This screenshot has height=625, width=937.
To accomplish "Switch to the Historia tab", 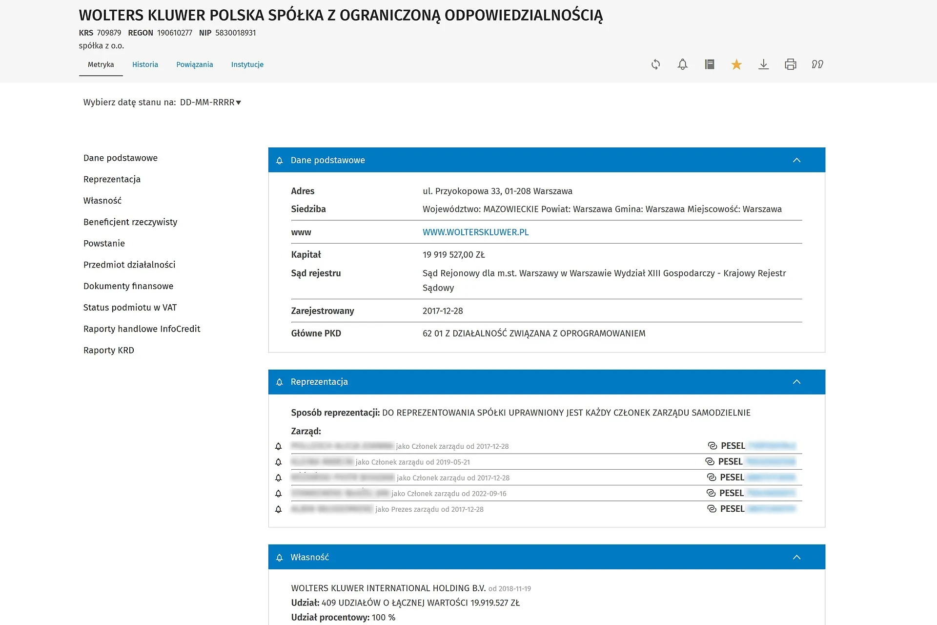I will coord(145,64).
